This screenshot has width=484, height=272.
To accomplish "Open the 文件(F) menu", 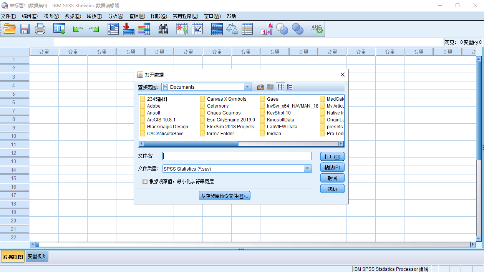I will 8,16.
